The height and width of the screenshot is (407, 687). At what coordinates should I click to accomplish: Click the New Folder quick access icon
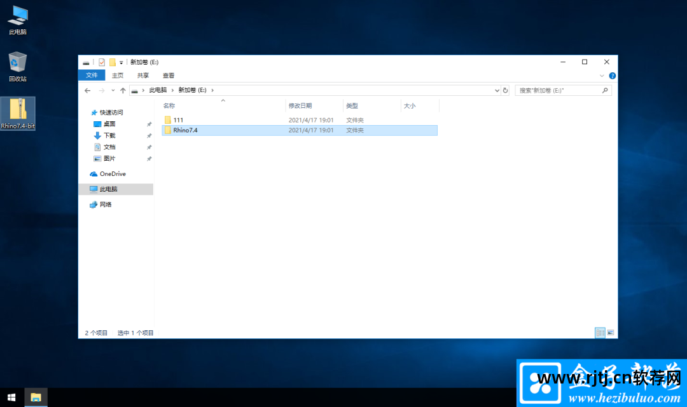point(113,62)
